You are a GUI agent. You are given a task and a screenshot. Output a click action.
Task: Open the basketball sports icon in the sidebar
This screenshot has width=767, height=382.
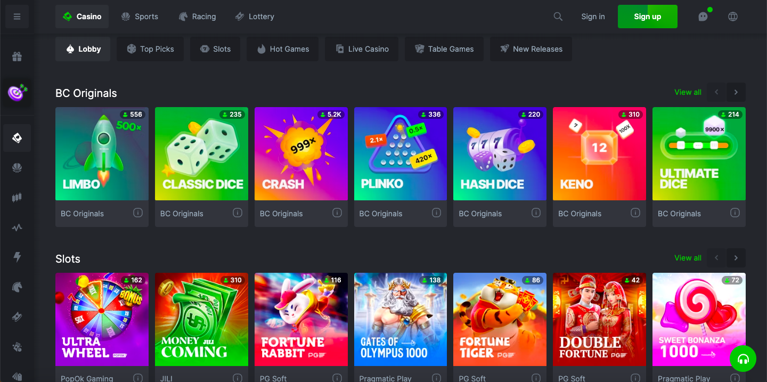pyautogui.click(x=17, y=167)
